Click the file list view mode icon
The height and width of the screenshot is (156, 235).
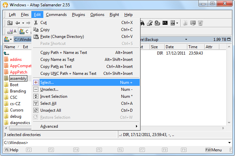(173, 23)
